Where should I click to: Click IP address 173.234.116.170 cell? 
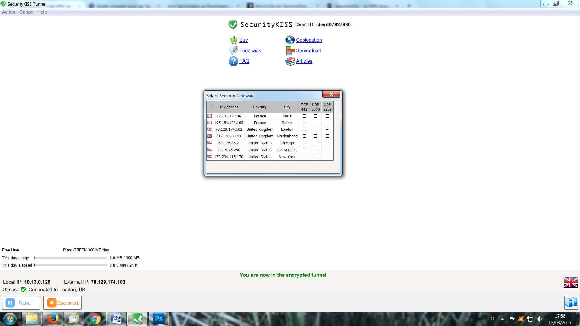[x=229, y=157]
